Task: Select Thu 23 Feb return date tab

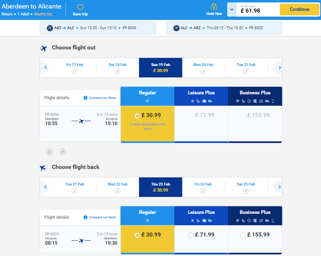Action: [160, 187]
